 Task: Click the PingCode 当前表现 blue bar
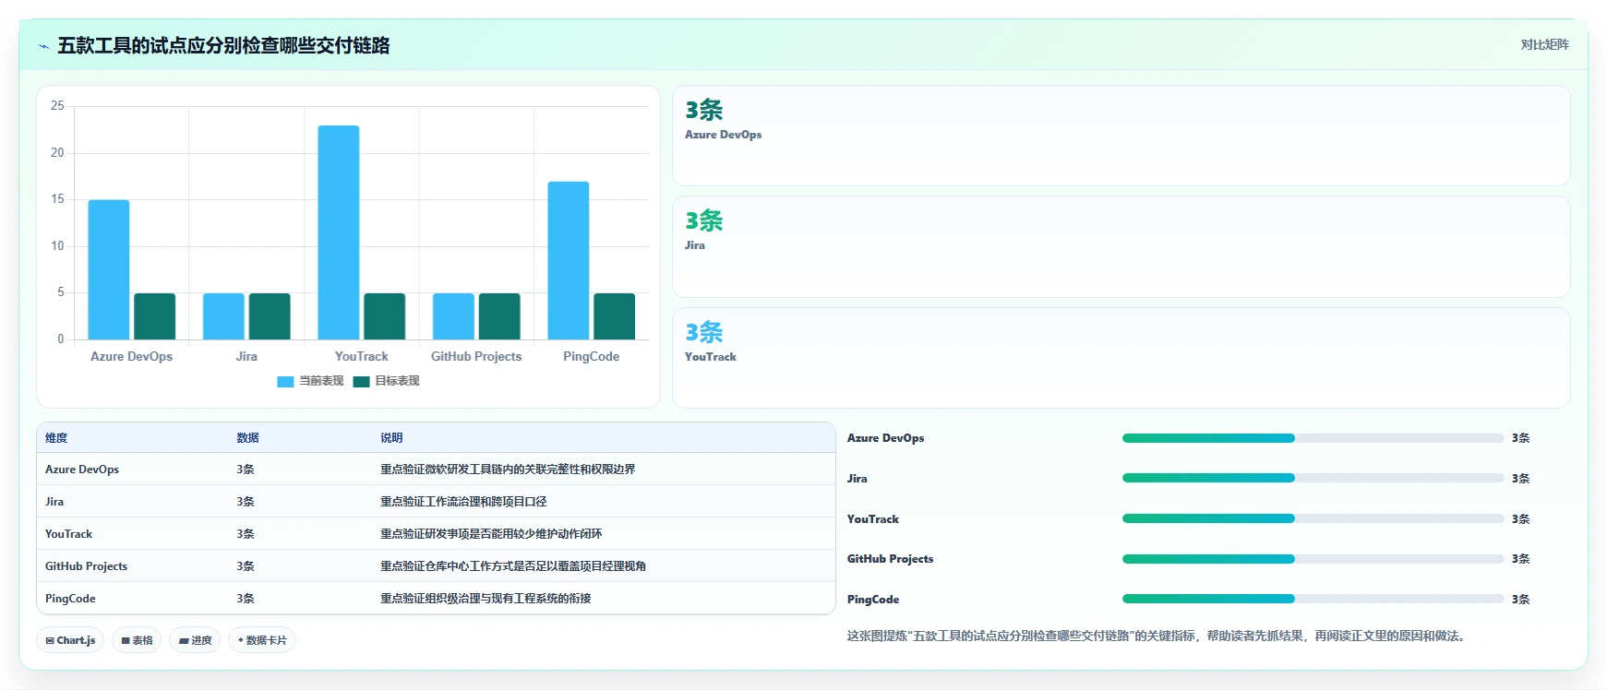tap(569, 260)
